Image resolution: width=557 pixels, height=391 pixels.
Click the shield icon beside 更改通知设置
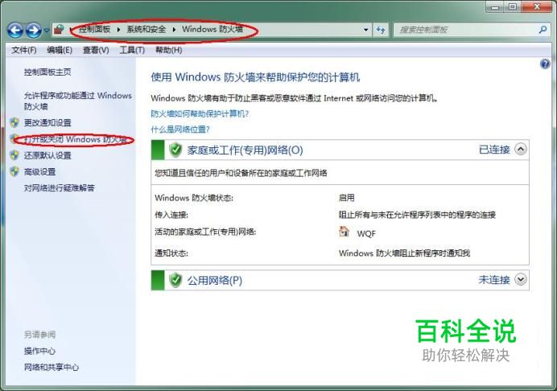tap(14, 123)
